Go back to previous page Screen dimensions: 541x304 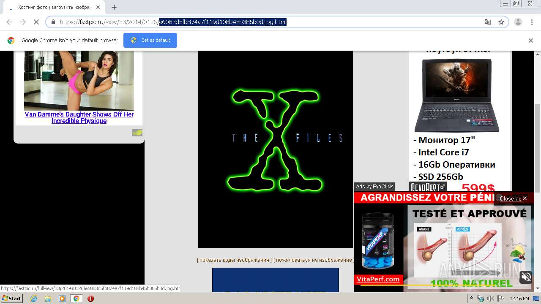point(9,22)
